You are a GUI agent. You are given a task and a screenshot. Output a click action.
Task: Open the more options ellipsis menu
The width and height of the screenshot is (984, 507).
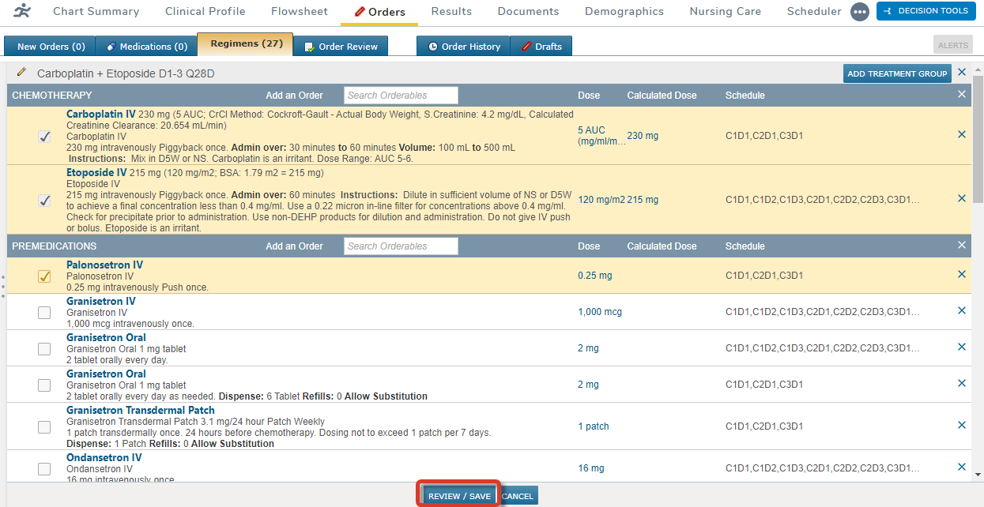[860, 12]
